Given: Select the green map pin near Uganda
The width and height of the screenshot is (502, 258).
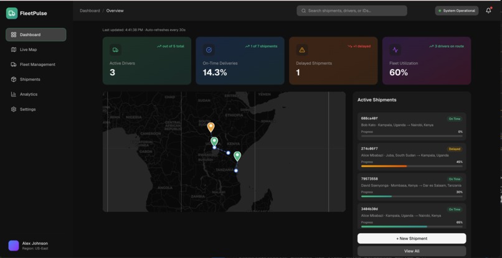Looking at the screenshot, I should pyautogui.click(x=214, y=141).
